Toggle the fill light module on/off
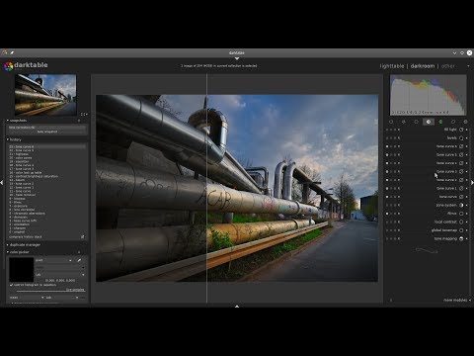 pos(387,130)
